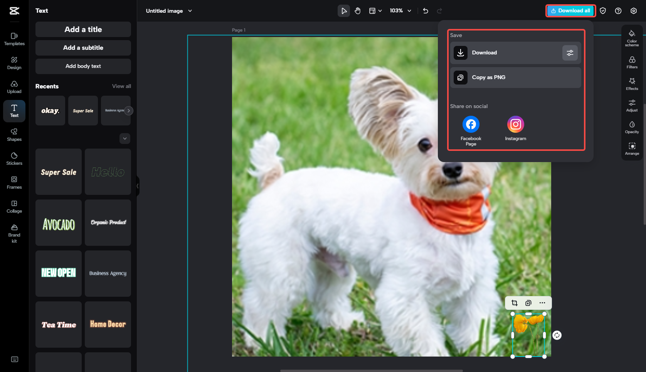Open more options for the flower image
Screen dimensions: 646x372
click(x=542, y=303)
